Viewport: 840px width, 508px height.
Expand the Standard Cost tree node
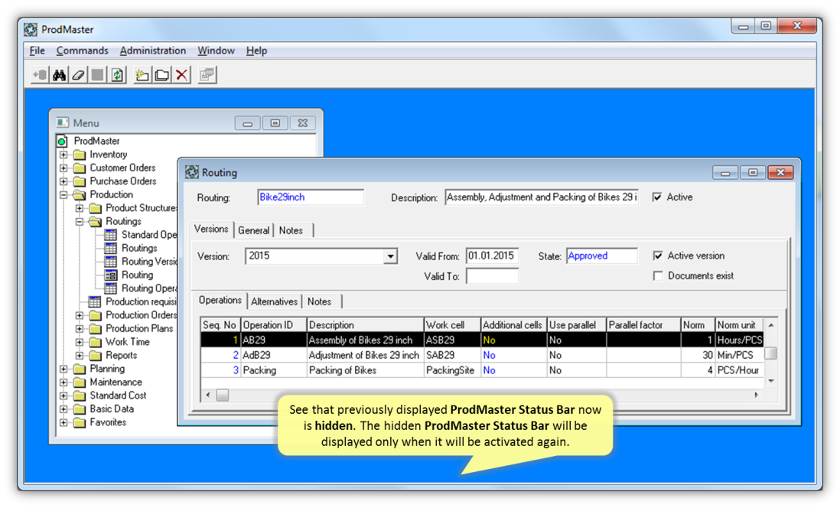click(x=63, y=396)
